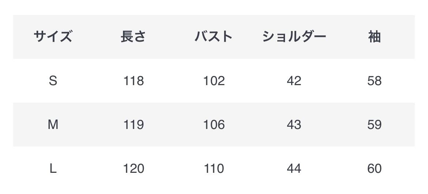428x194 pixels.
Task: Click shoulder value 42
Action: pos(294,81)
